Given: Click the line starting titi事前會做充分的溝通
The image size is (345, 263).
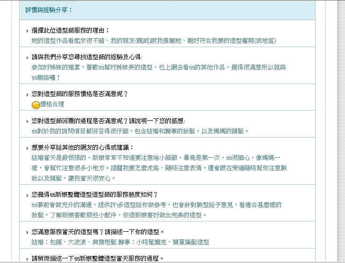Looking at the screenshot, I should (157, 205).
